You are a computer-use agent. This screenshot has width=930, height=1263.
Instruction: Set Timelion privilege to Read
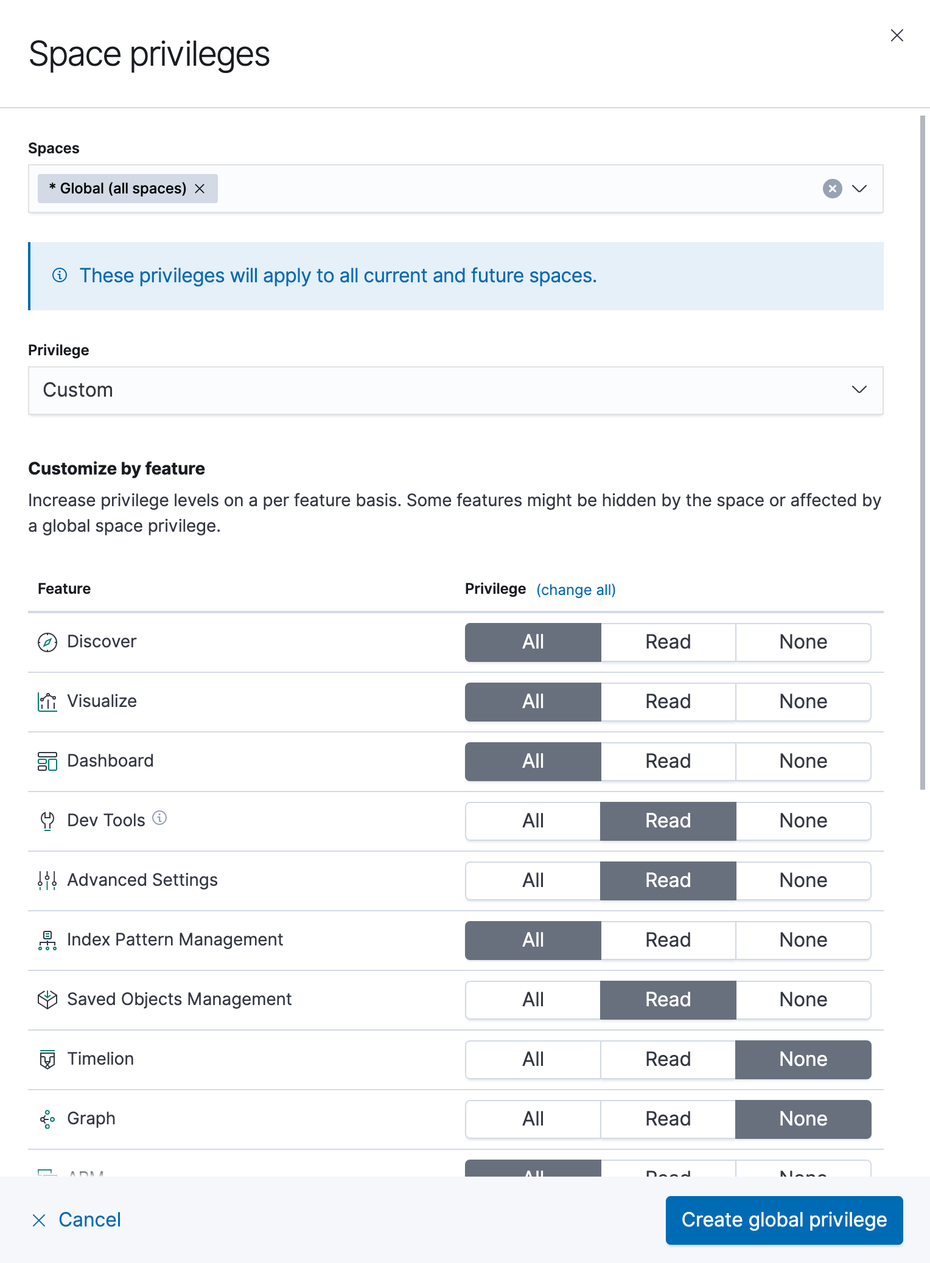[668, 1059]
